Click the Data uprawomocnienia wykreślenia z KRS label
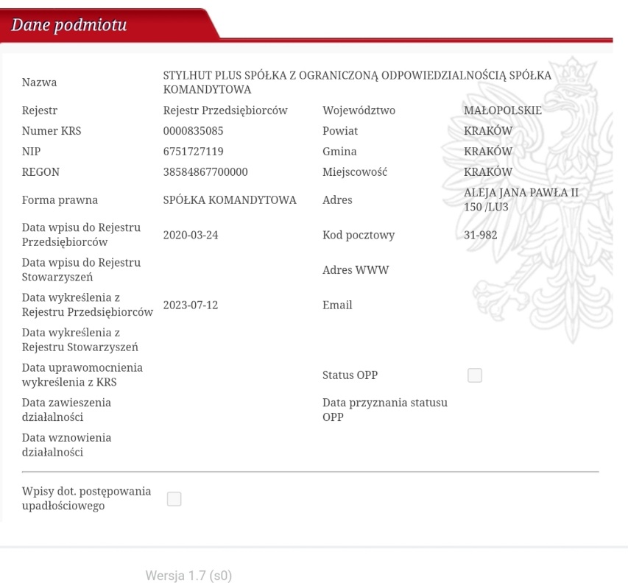 (x=82, y=375)
